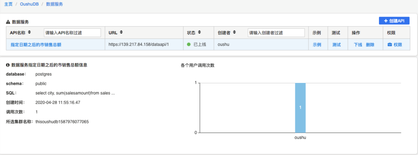Click the 创建API button
Image resolution: width=418 pixels, height=155 pixels.
pyautogui.click(x=394, y=21)
